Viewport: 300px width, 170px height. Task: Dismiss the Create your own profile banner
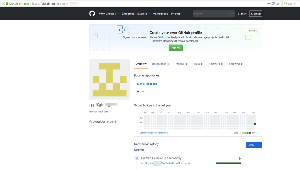tap(253, 30)
